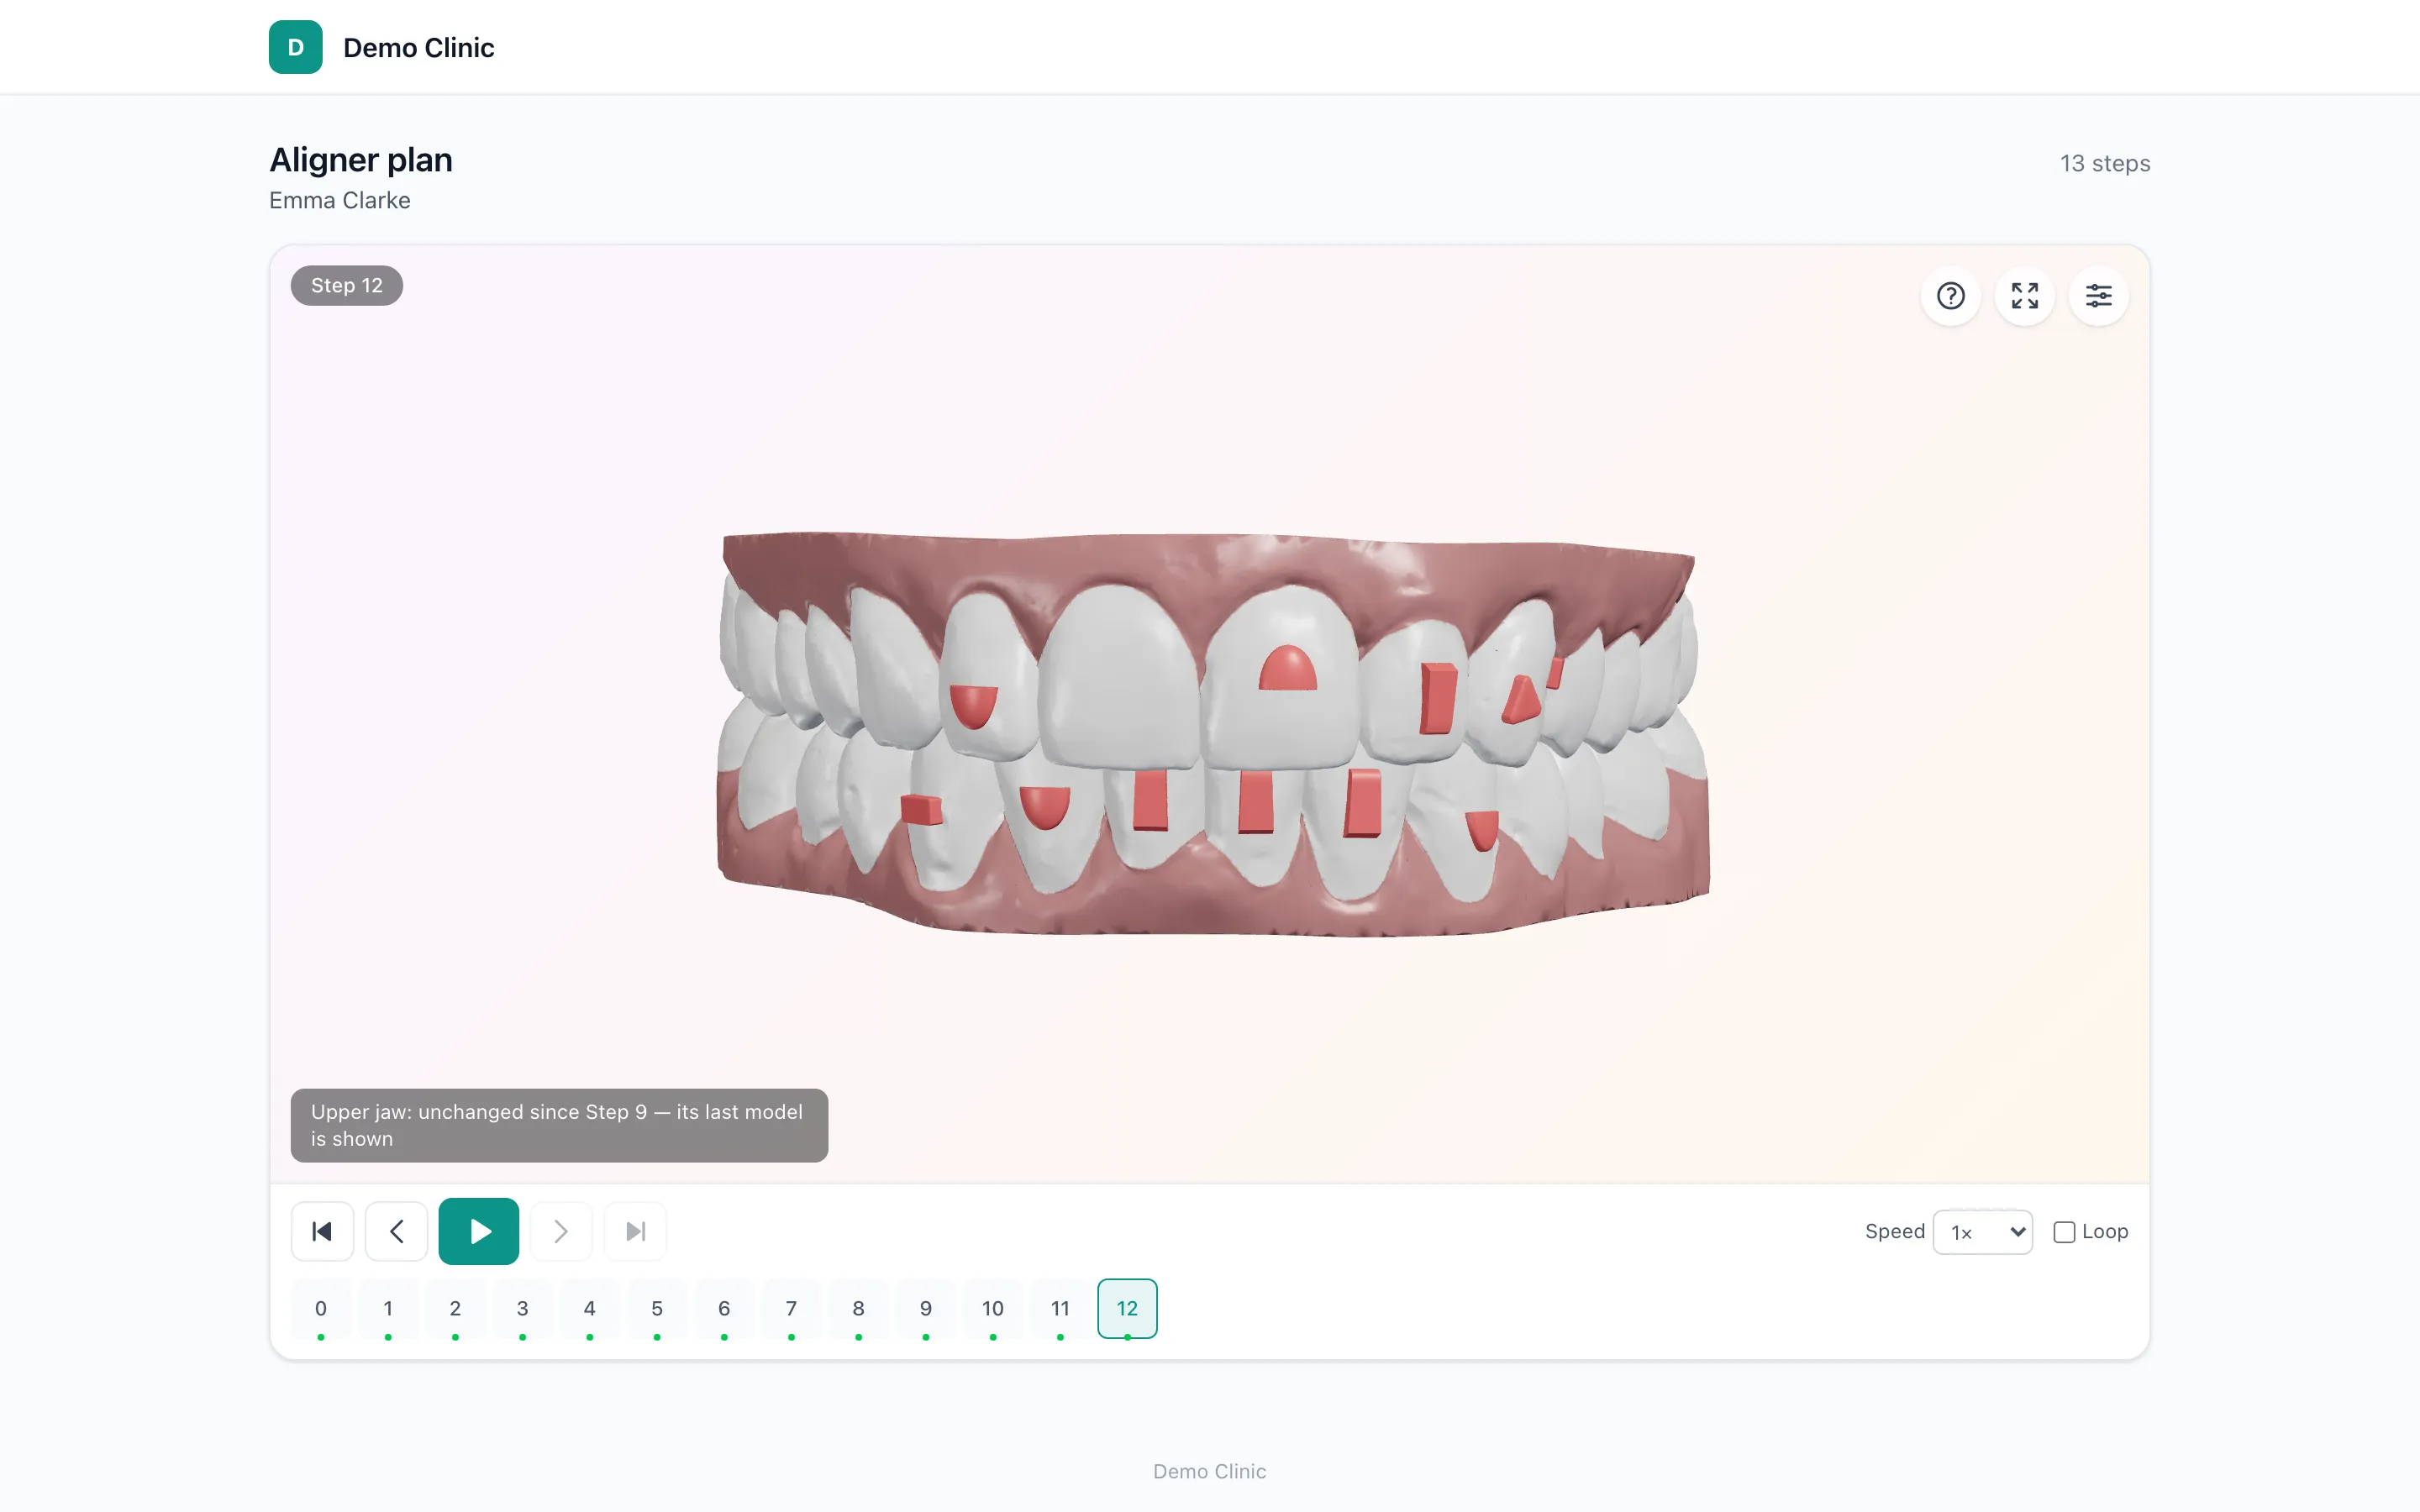Click the Demo Clinic header title
Screen dimensions: 2420x1512
coord(418,47)
